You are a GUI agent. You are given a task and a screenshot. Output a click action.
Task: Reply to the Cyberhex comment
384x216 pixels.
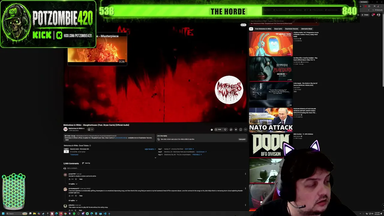click(81, 196)
